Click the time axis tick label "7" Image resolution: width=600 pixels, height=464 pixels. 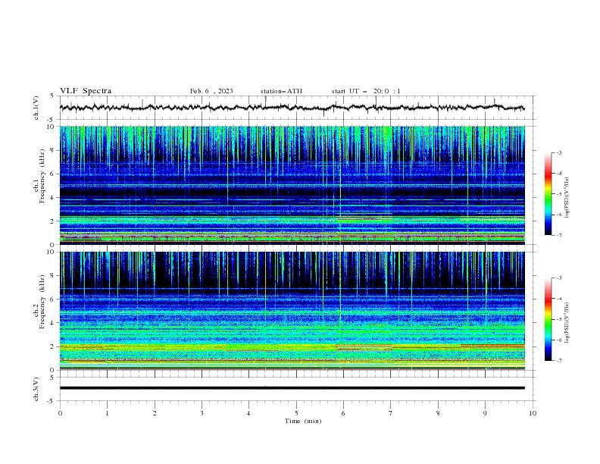391,413
